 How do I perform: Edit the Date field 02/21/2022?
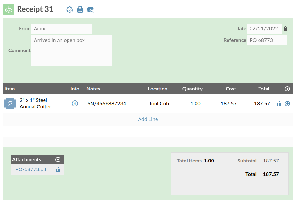pos(264,29)
